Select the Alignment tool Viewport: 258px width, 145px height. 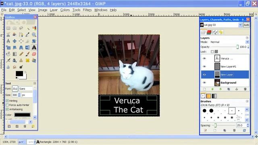pyautogui.click(x=21, y=41)
